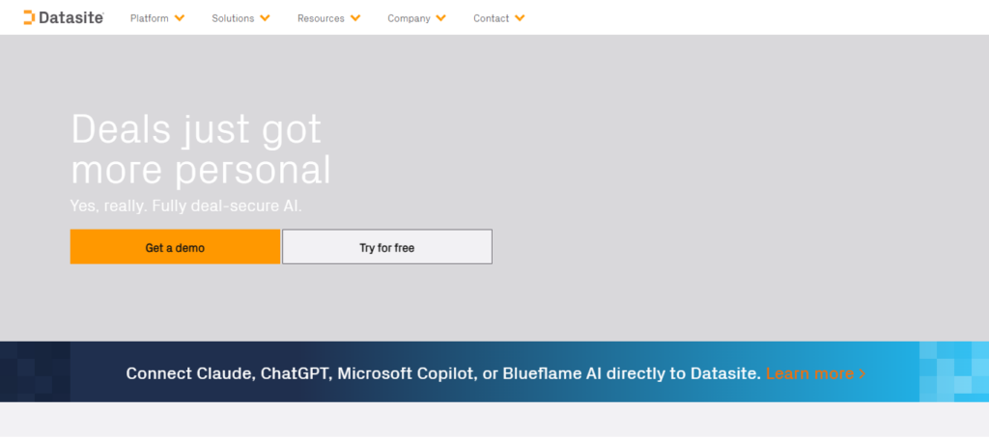
Task: Expand the Platform chevron arrow
Action: (180, 18)
